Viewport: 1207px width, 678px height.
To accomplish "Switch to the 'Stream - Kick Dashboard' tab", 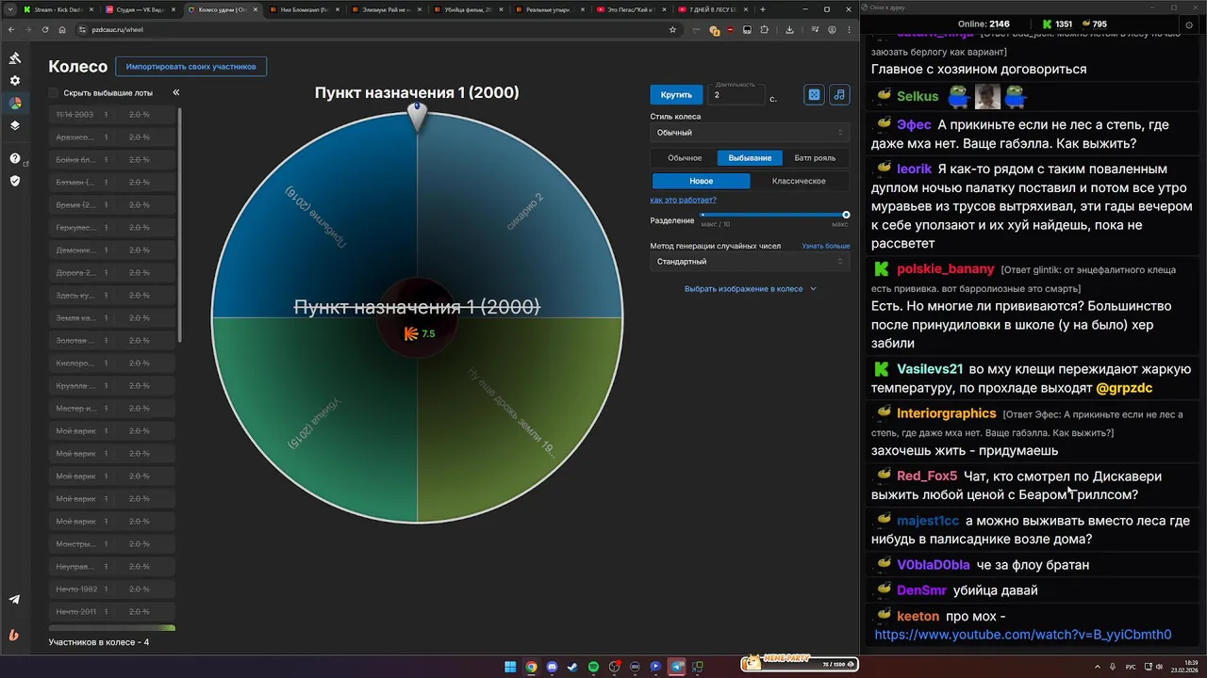I will (58, 9).
